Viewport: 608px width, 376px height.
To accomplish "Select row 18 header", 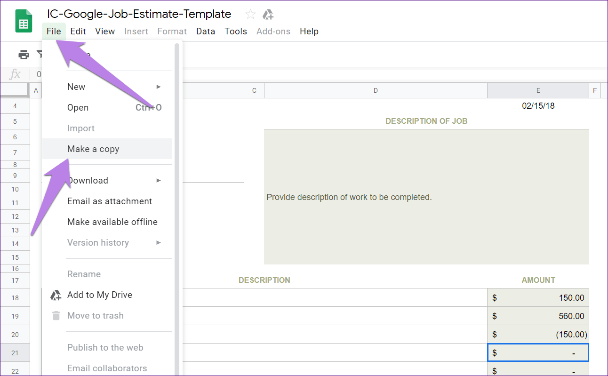I will click(15, 298).
